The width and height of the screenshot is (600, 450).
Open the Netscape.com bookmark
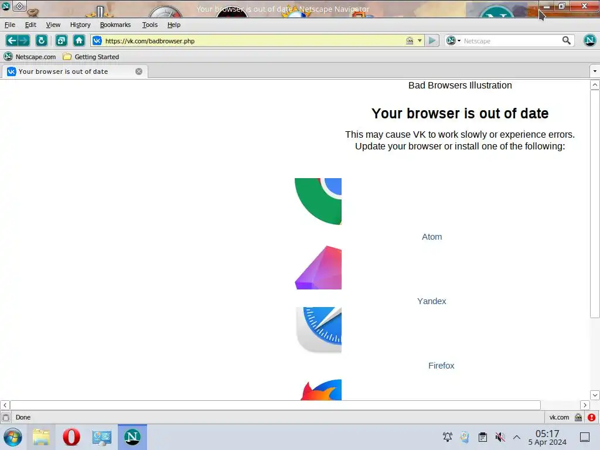tap(30, 57)
